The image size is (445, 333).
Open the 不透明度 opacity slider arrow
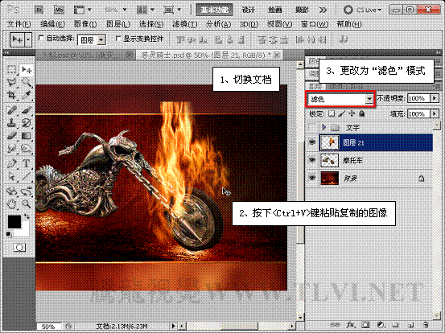435,98
